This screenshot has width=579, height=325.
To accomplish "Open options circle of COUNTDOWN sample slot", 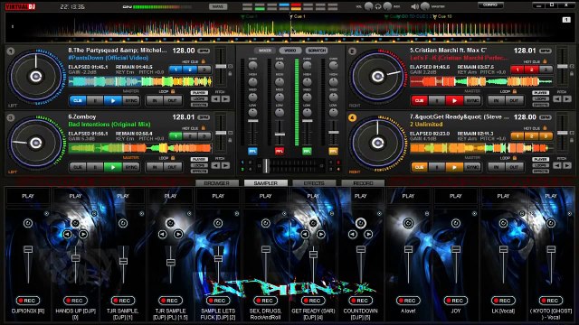I will click(379, 213).
